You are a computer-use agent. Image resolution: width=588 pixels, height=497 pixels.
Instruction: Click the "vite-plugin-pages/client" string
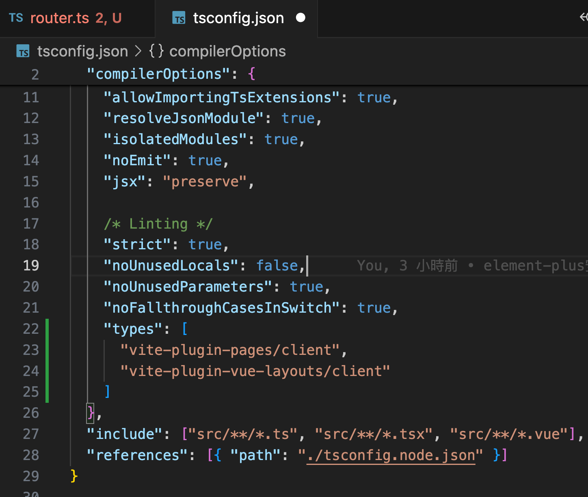pos(230,350)
